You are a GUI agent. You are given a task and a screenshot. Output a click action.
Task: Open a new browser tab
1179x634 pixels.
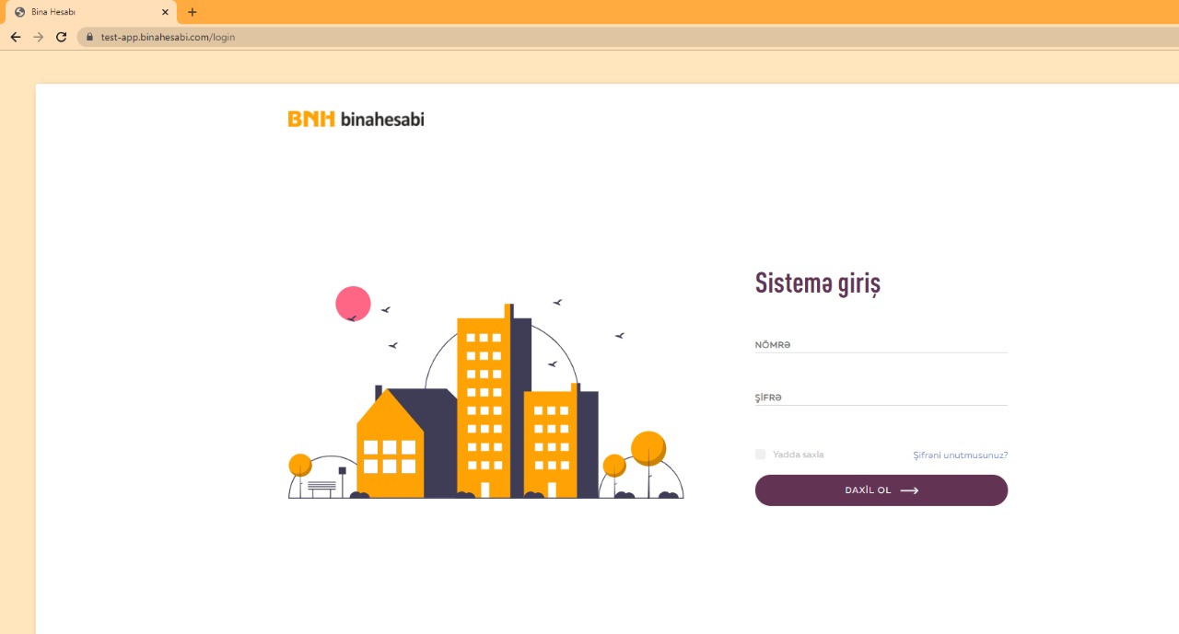(192, 12)
